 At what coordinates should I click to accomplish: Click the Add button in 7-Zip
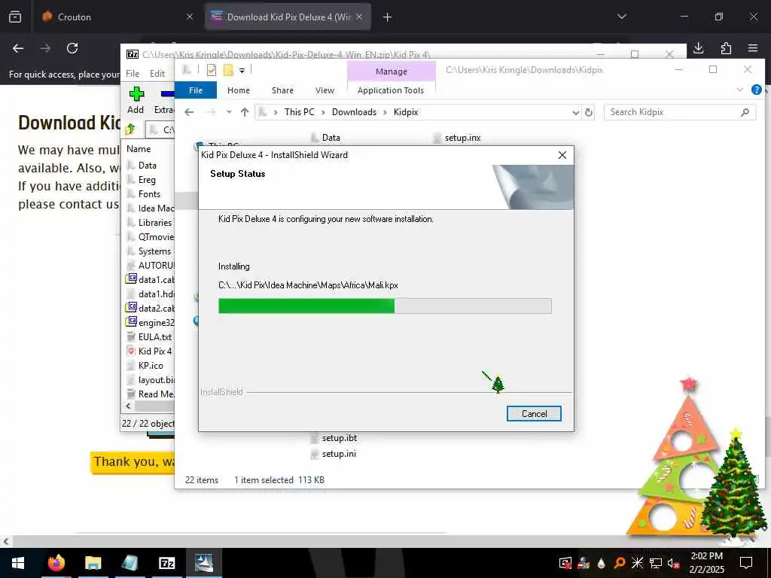136,100
